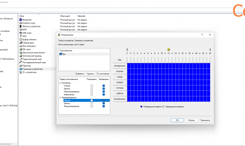Screen dimensions: 245x146
Task: Click the OK button
Action: [x=177, y=120]
